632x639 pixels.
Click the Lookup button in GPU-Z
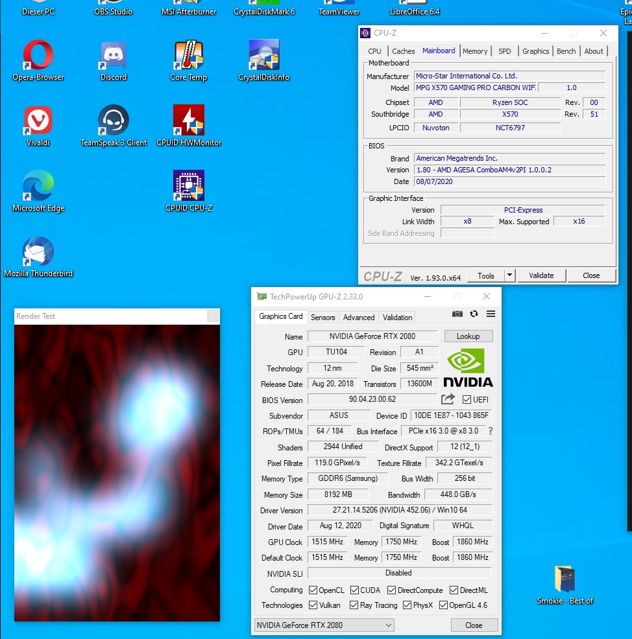[468, 336]
